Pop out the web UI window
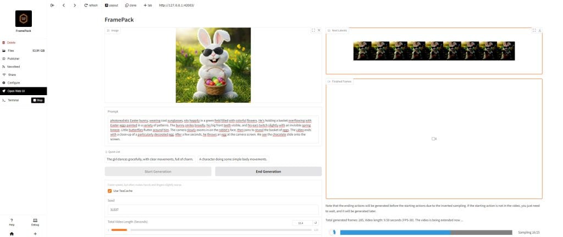 [112, 5]
